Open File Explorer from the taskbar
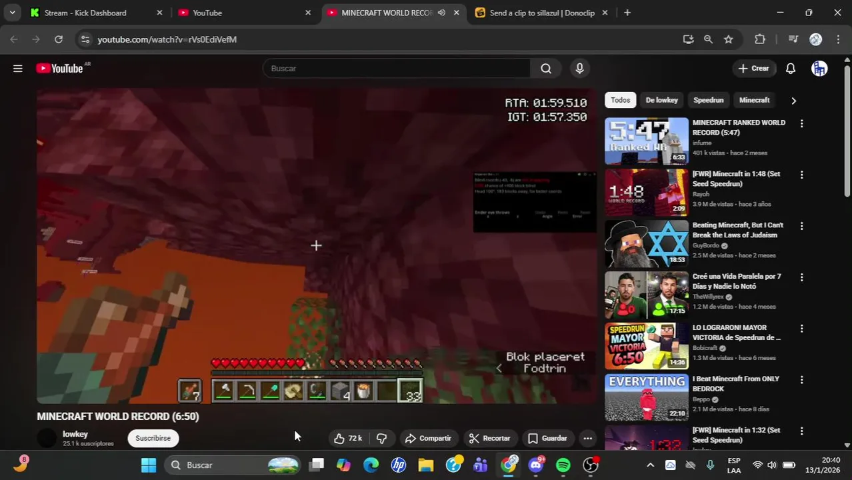 [426, 465]
